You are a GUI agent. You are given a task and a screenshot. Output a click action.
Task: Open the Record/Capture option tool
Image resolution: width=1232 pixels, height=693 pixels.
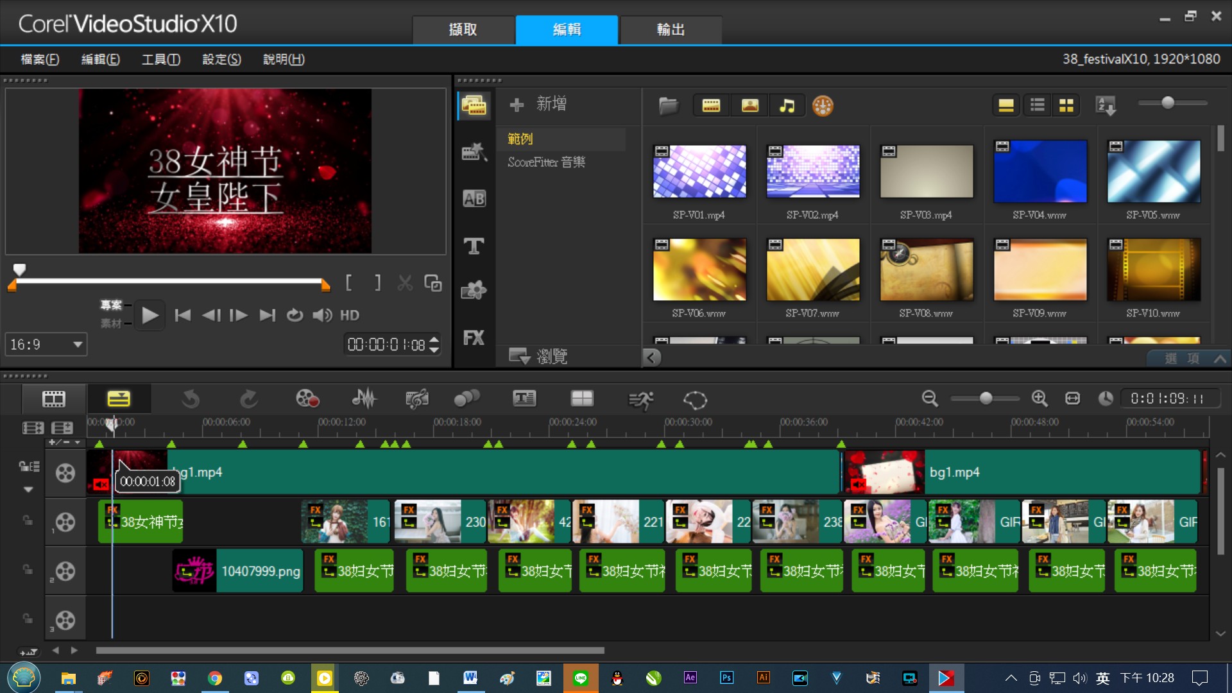[x=307, y=399]
